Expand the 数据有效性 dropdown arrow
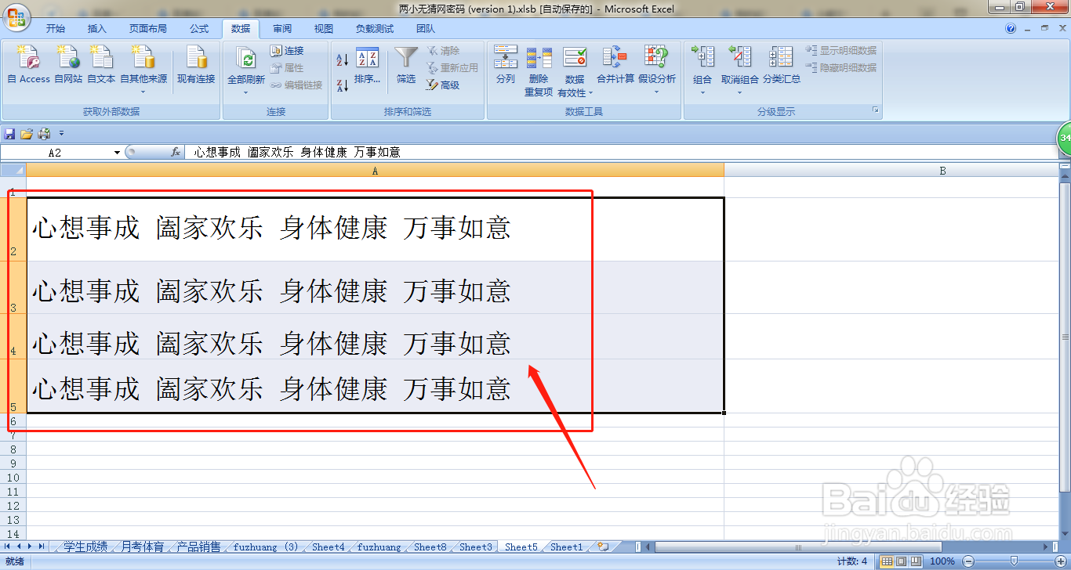Viewport: 1071px width, 570px height. pos(591,93)
